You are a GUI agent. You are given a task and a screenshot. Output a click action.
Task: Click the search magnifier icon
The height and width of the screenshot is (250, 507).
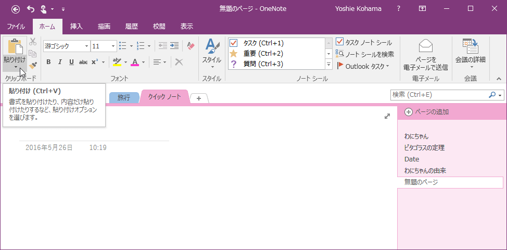pos(492,95)
